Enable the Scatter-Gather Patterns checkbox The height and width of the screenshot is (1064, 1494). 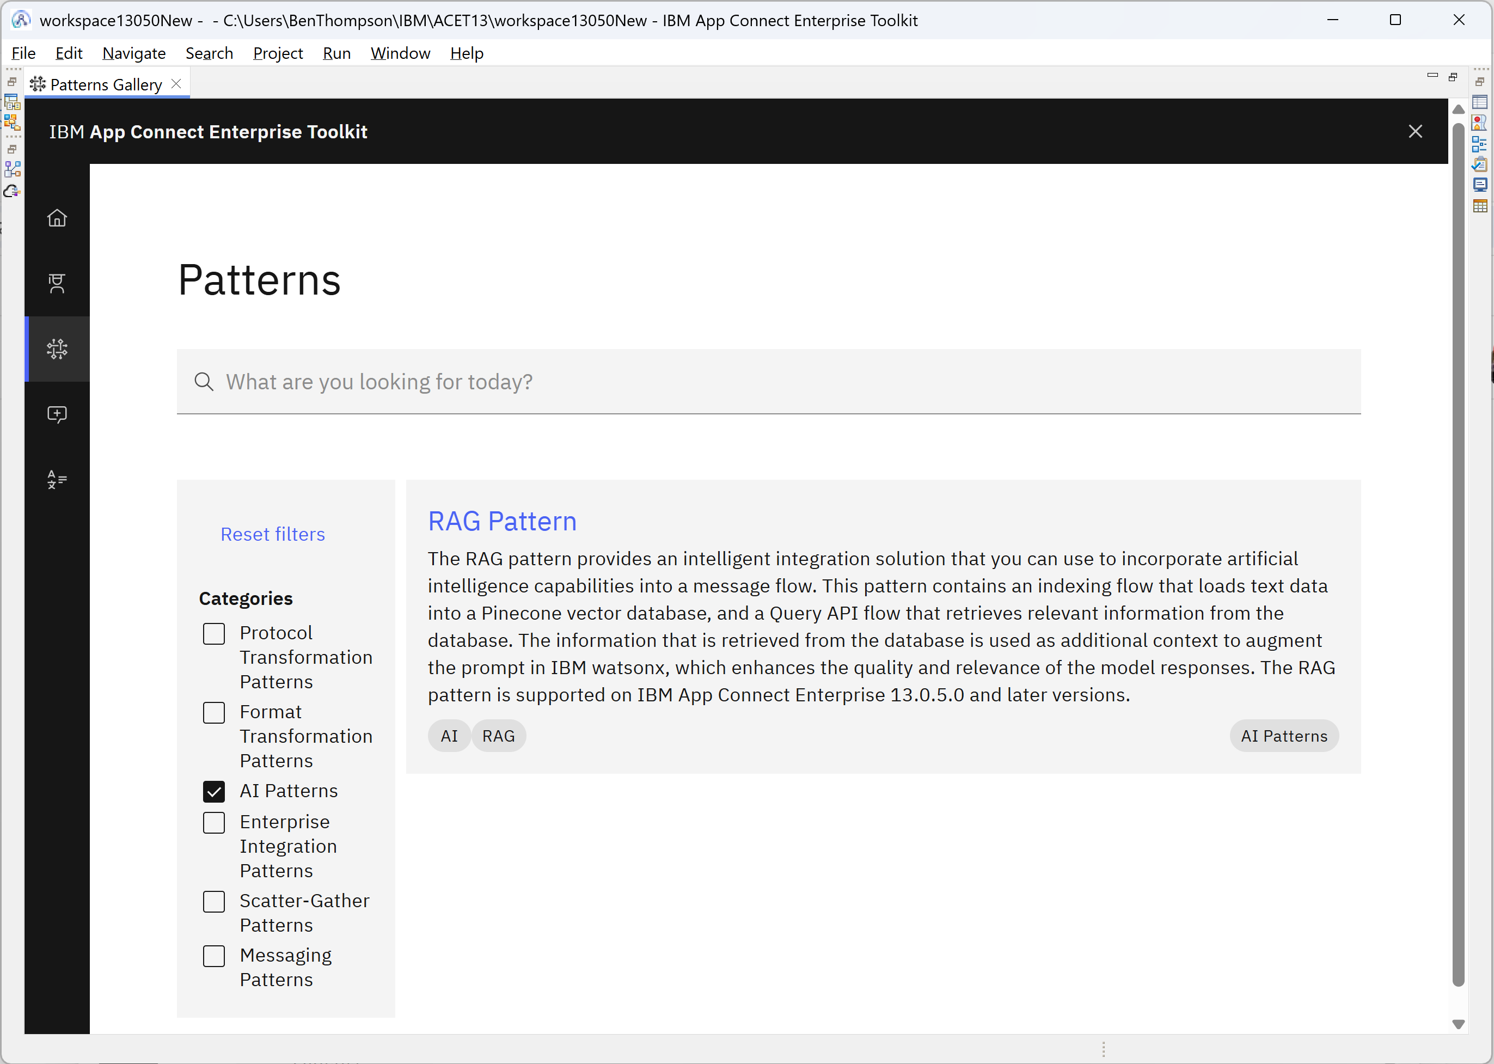coord(213,902)
